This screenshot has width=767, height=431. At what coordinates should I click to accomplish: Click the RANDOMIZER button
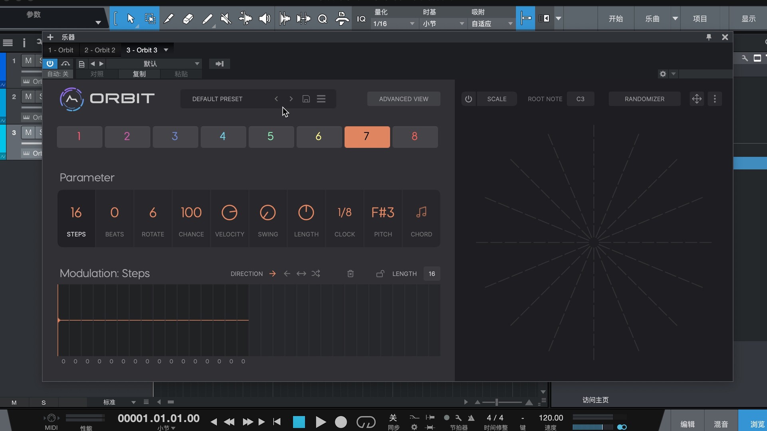click(644, 99)
